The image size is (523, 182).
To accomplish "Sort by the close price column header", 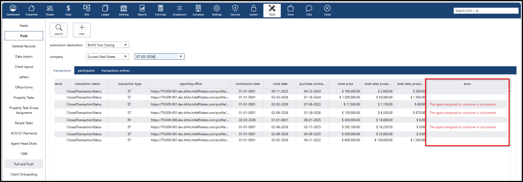I will 345,84.
